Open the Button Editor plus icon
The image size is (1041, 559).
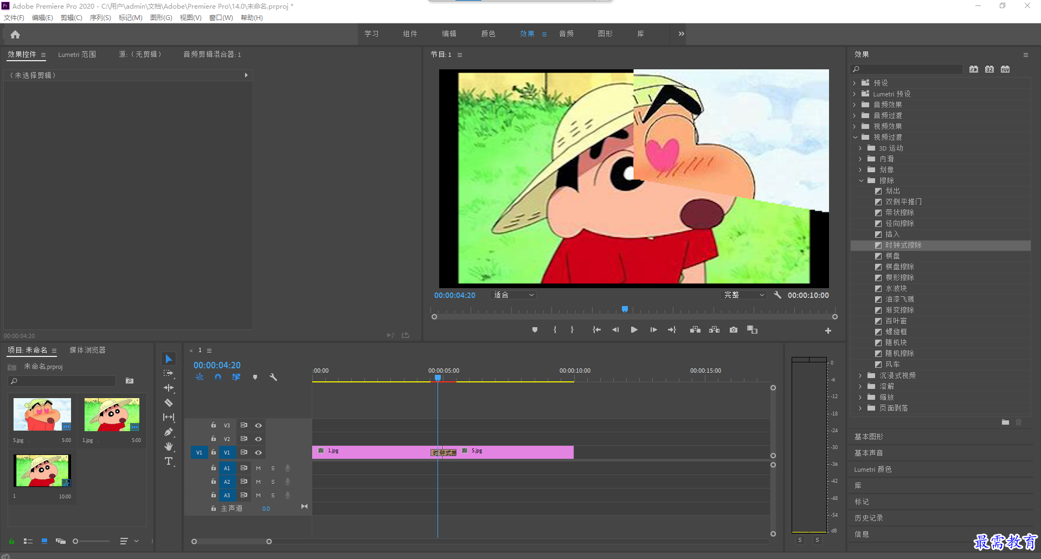[828, 330]
